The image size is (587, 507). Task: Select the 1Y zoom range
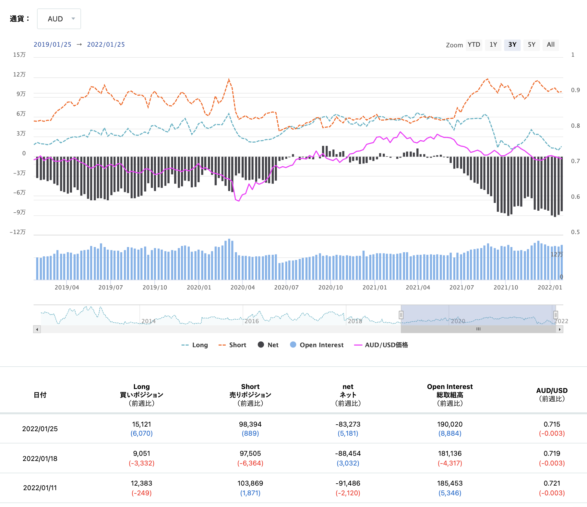click(x=493, y=45)
